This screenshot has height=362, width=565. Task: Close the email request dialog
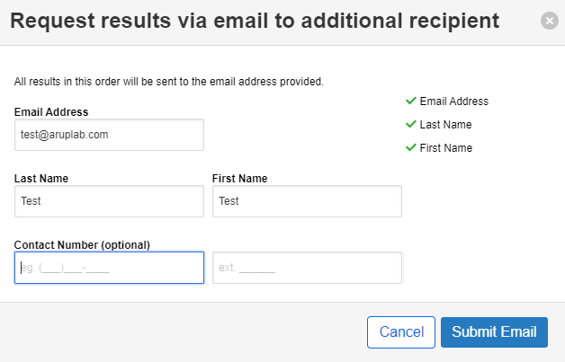[x=549, y=21]
